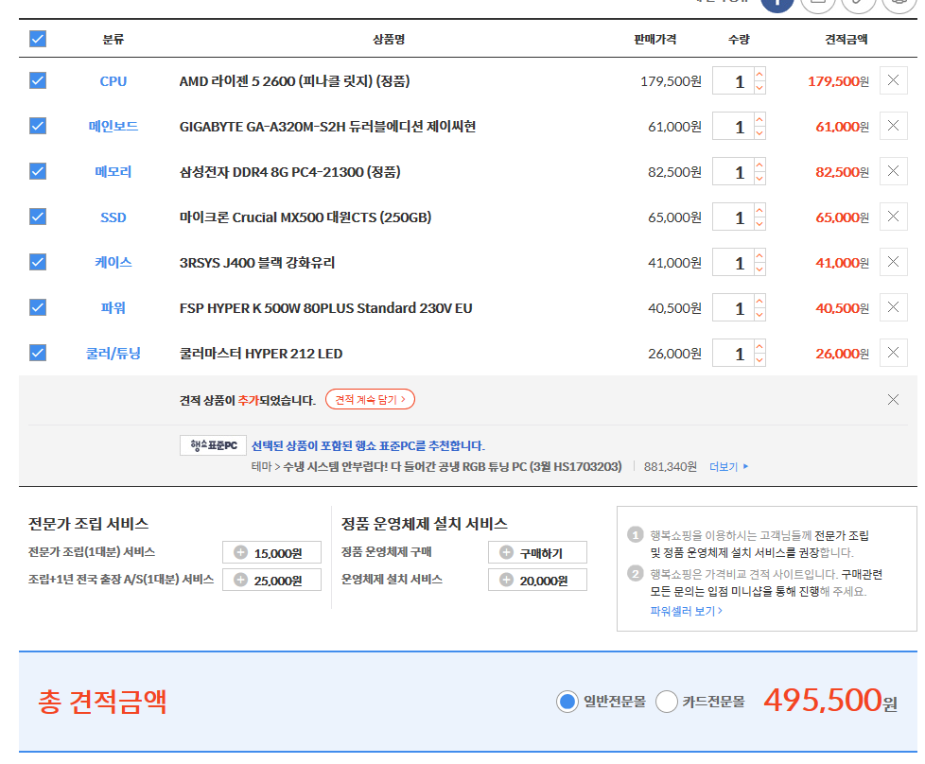Increase CPU quantity with up arrow

[x=759, y=75]
